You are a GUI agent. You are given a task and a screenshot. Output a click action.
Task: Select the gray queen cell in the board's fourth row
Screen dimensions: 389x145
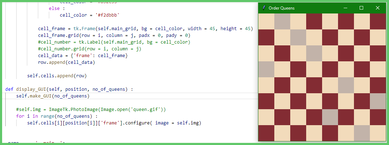click(x=267, y=69)
